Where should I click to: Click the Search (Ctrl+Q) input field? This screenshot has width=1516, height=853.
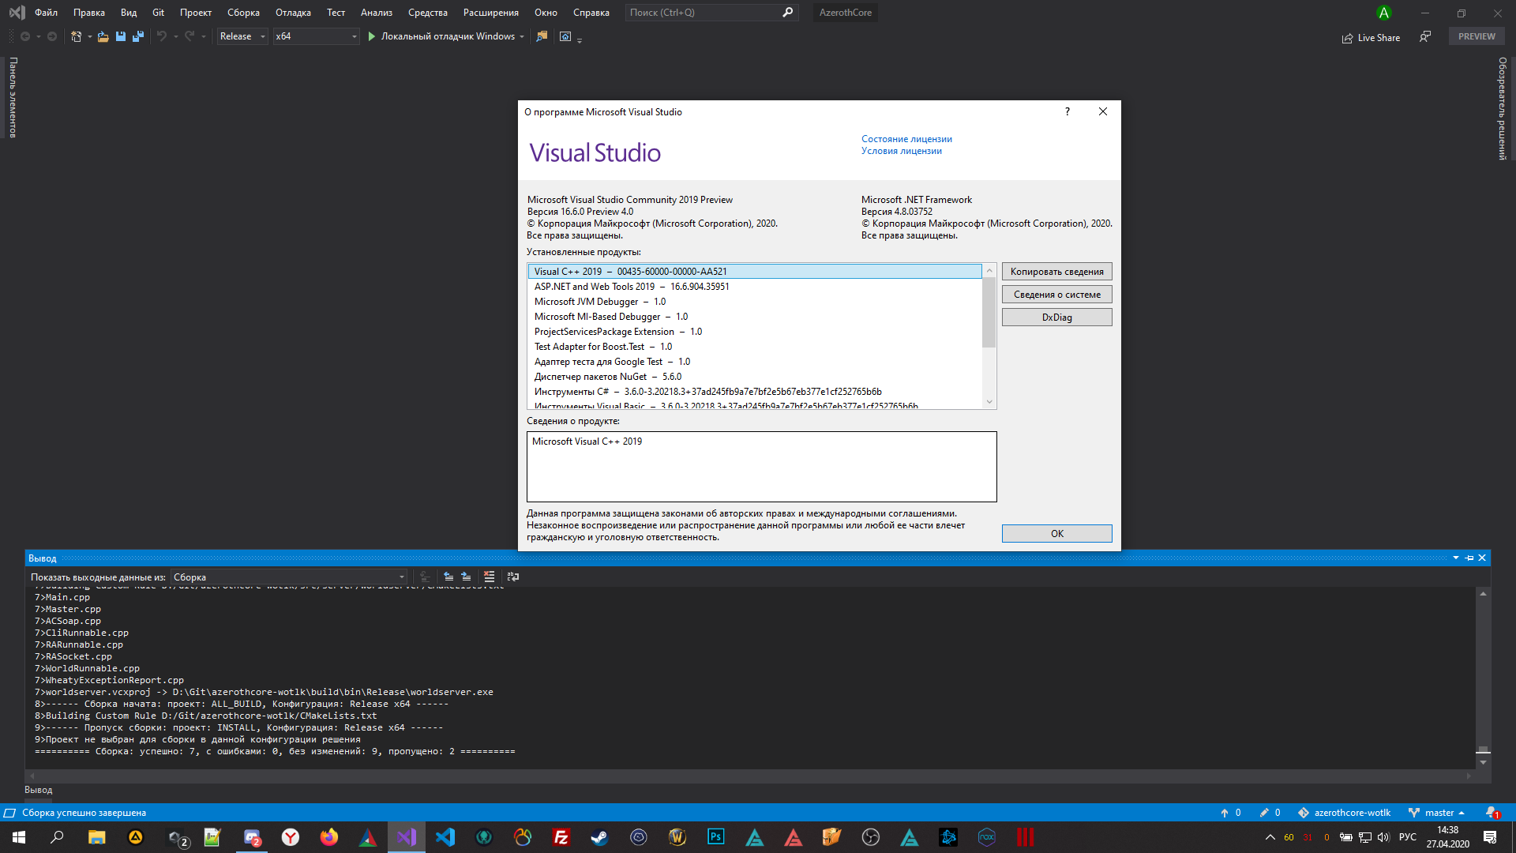(711, 13)
